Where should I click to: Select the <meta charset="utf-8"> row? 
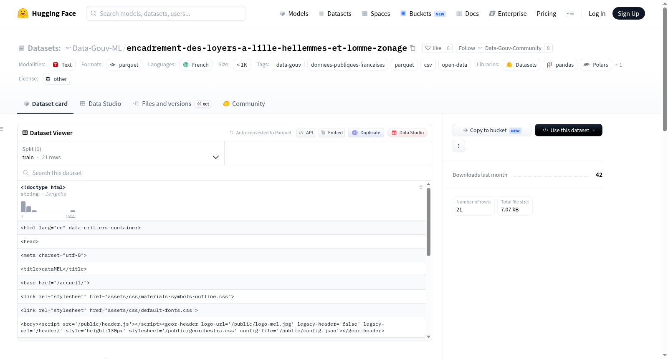pos(221,255)
